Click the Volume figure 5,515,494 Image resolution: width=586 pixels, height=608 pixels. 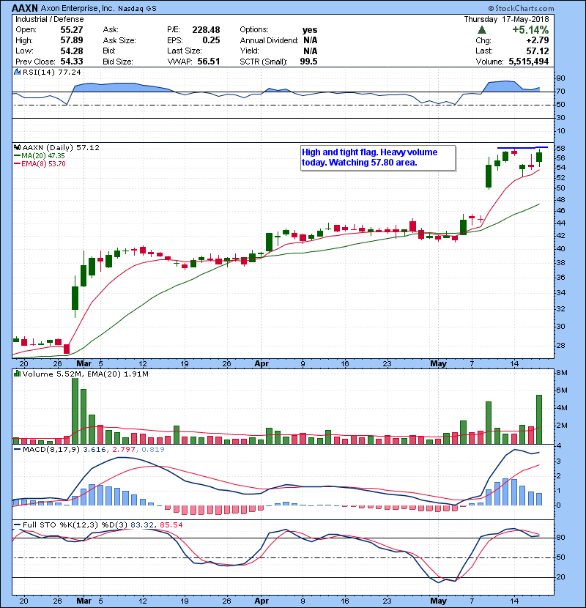click(x=529, y=62)
